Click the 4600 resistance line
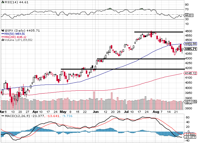The image size is (199, 143). 159,32
